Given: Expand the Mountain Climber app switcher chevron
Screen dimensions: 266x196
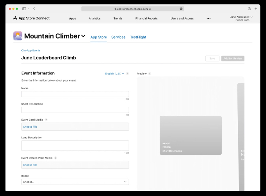Looking at the screenshot, I should (83, 36).
